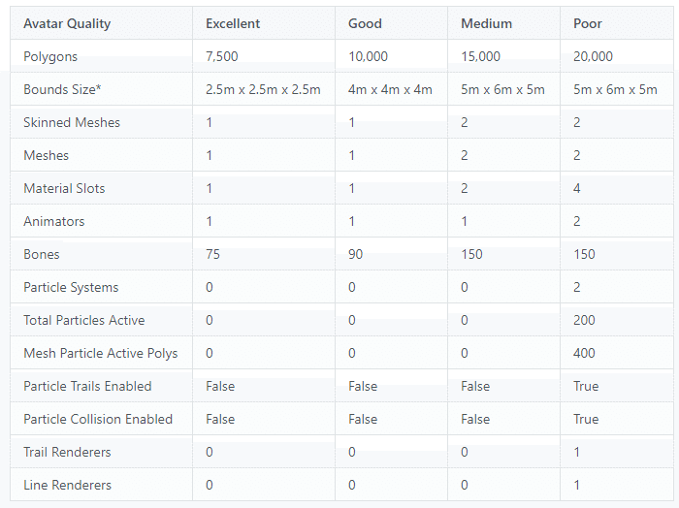The image size is (679, 508).
Task: Click the Avatar Quality column header
Action: click(x=67, y=23)
